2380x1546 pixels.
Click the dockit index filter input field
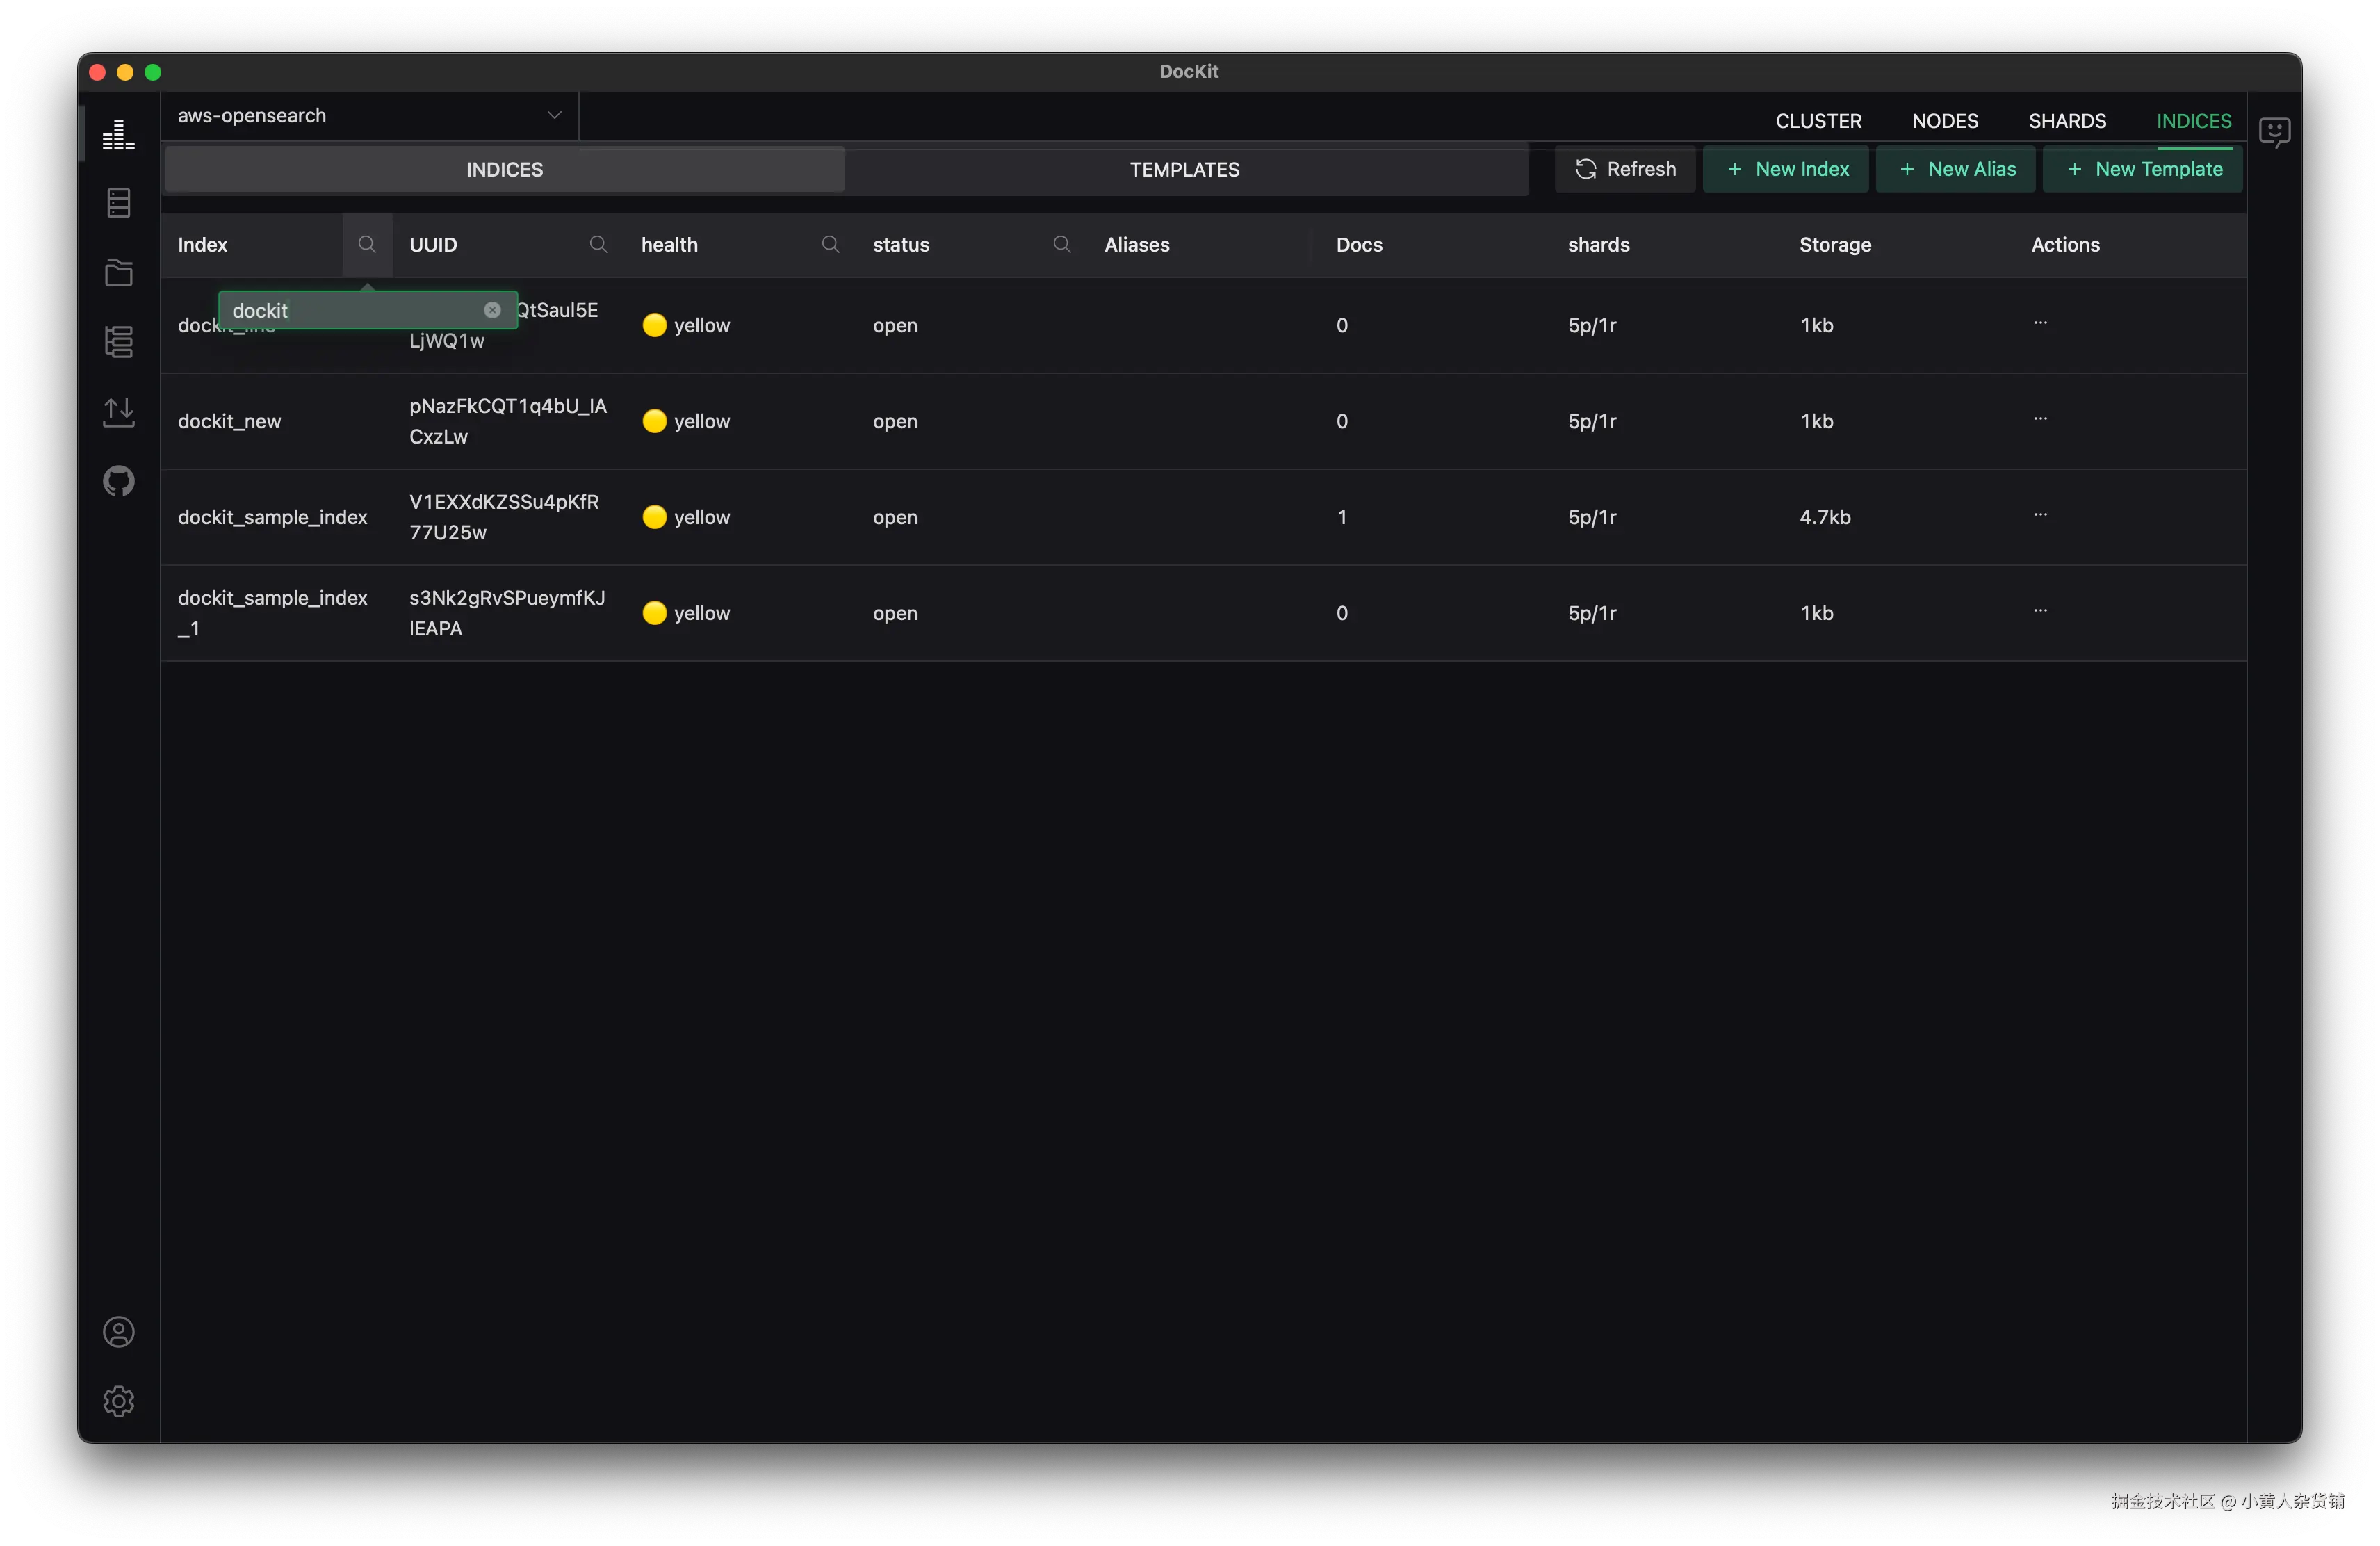click(352, 310)
